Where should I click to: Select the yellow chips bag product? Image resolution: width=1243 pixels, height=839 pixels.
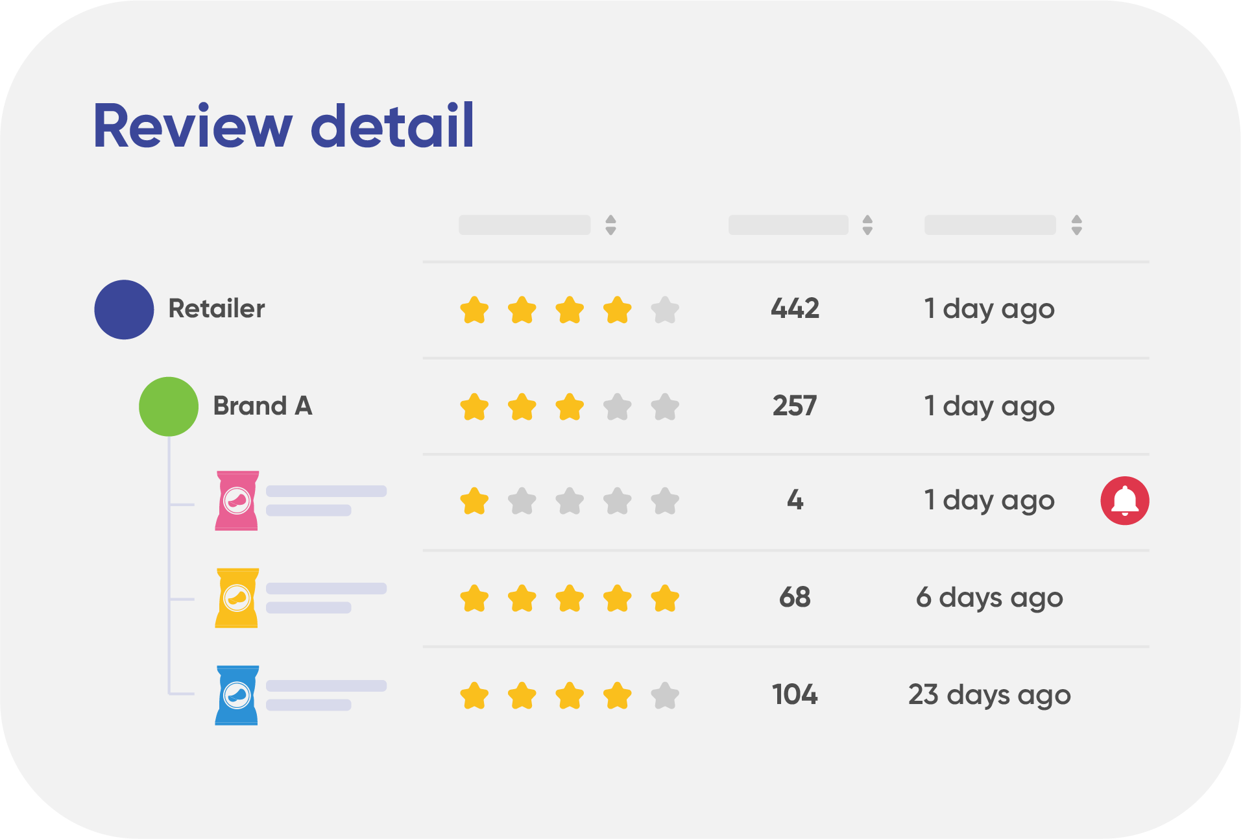tap(237, 598)
